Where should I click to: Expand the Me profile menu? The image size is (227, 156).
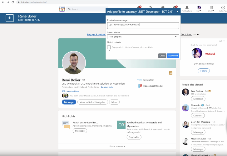[x=199, y=8]
